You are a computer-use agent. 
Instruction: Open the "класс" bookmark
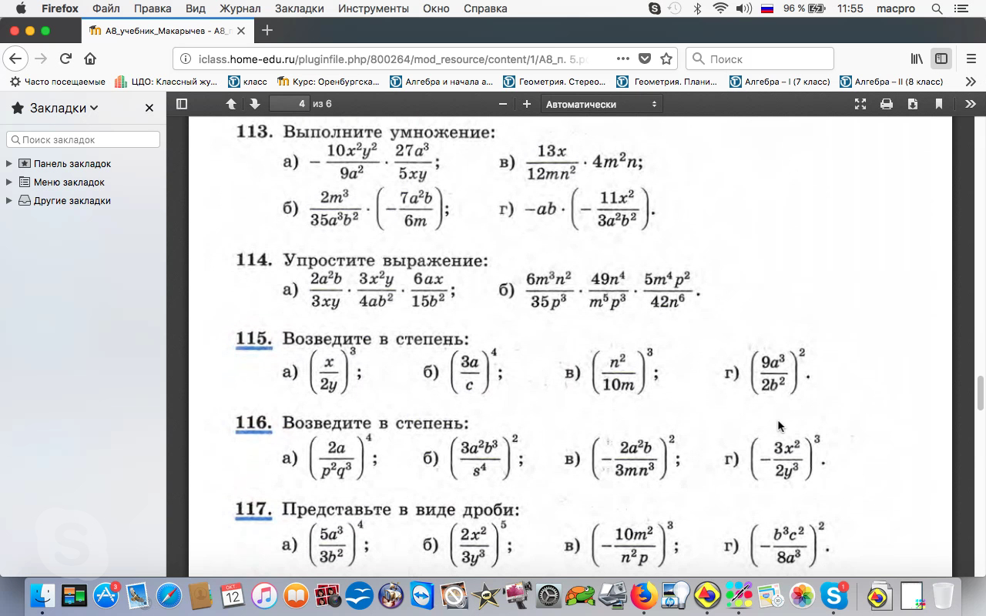[x=248, y=82]
